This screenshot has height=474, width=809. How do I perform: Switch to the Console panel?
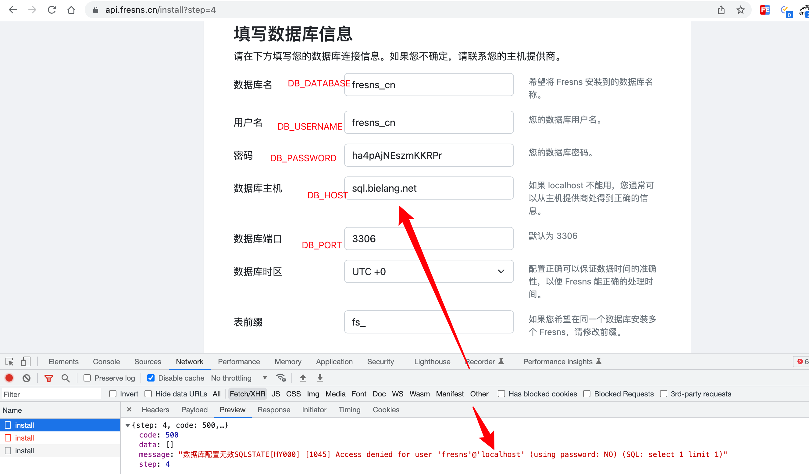[106, 361]
